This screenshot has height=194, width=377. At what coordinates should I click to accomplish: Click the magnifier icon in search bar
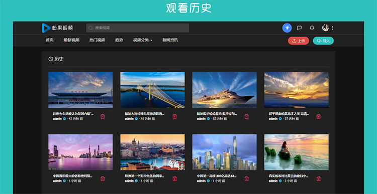pyautogui.click(x=90, y=28)
